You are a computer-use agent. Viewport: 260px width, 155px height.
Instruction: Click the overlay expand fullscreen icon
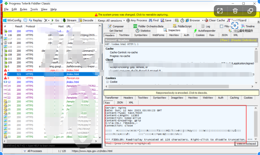coord(220,11)
